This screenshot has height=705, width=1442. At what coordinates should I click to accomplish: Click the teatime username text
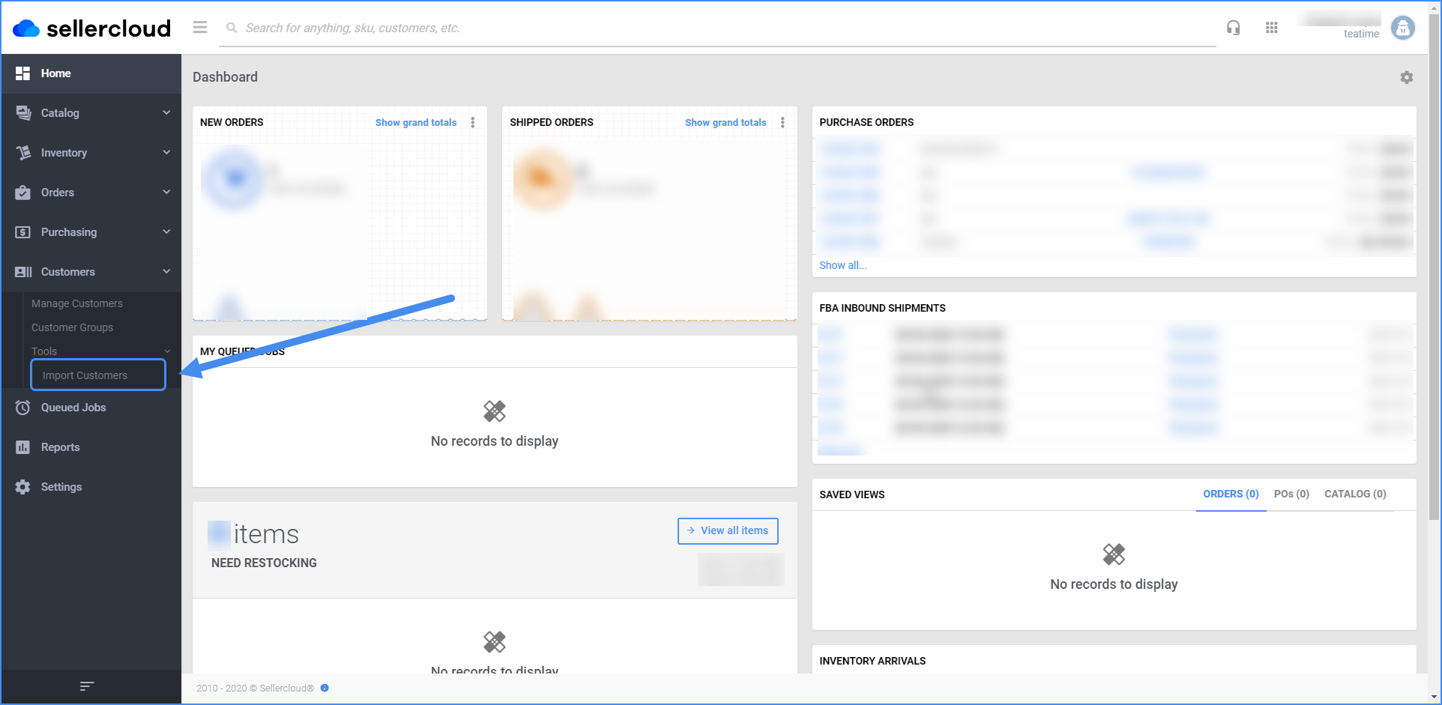click(1361, 34)
